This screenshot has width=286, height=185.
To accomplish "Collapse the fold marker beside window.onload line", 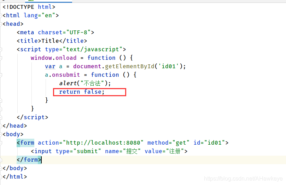I will pos(1,58).
